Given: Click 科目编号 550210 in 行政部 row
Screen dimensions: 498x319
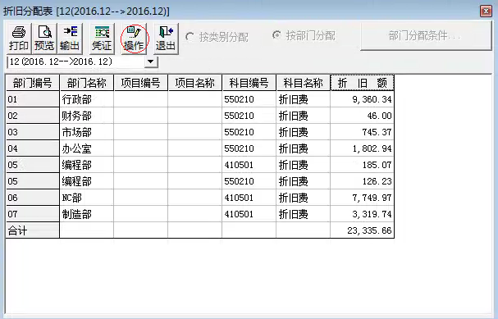Looking at the screenshot, I should tap(249, 99).
